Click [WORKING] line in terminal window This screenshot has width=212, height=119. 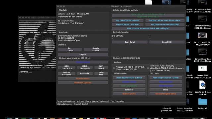26,72
